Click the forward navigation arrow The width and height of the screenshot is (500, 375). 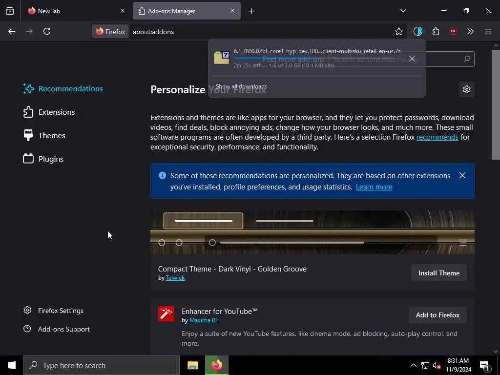[29, 31]
